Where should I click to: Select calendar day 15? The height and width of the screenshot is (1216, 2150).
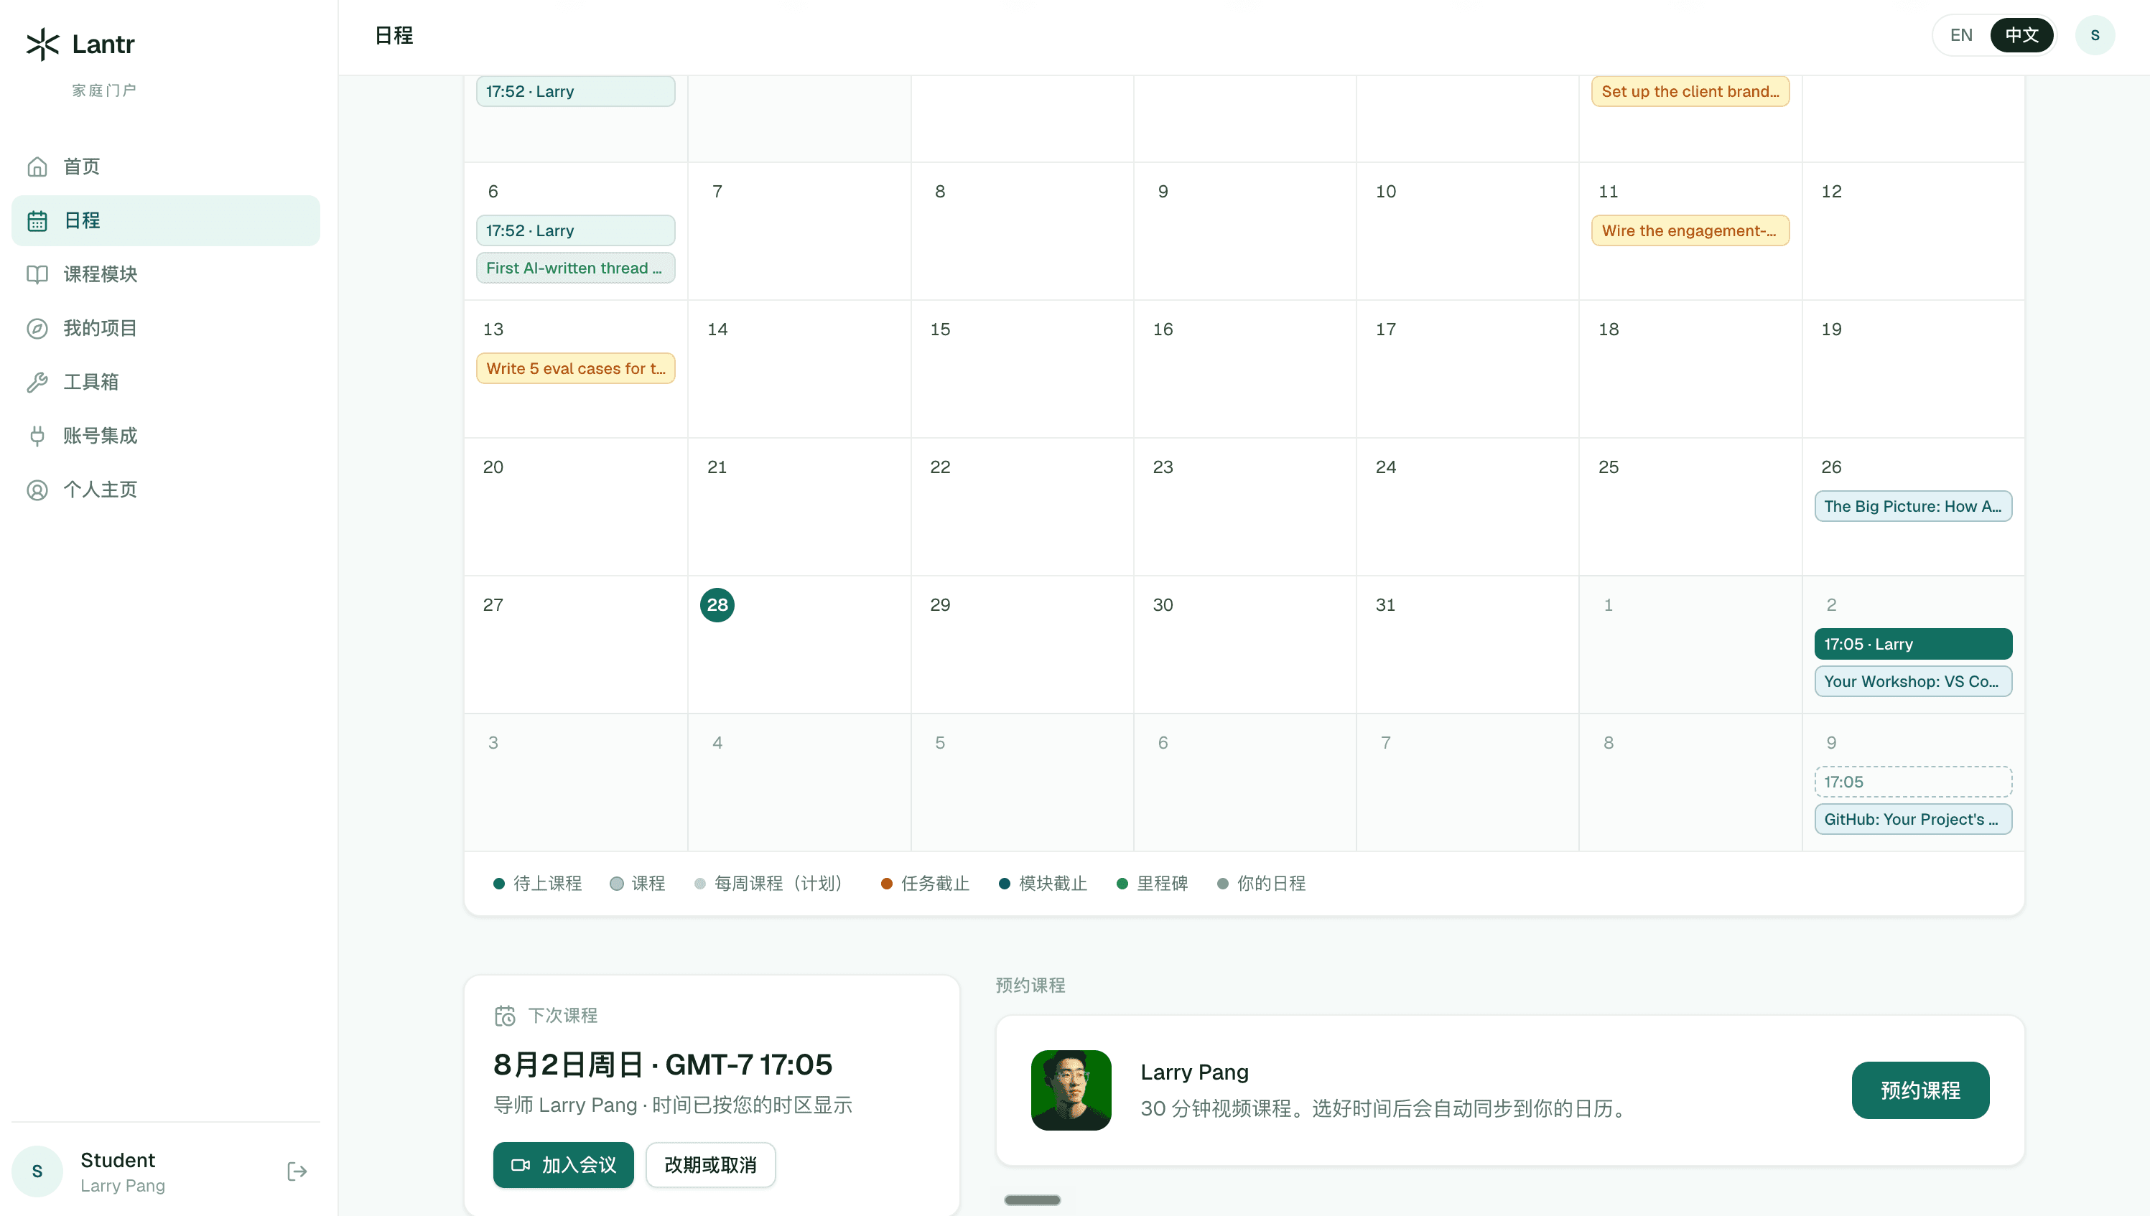pos(940,329)
